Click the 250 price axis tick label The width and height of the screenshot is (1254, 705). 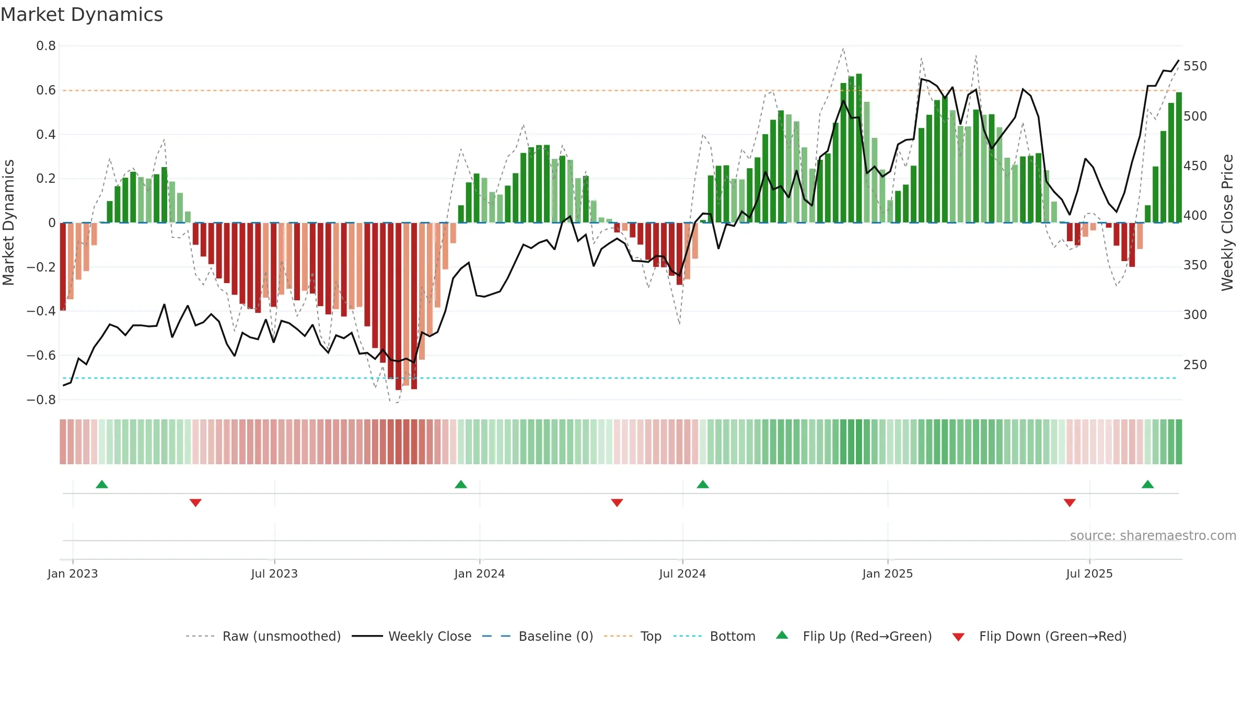pyautogui.click(x=1195, y=365)
